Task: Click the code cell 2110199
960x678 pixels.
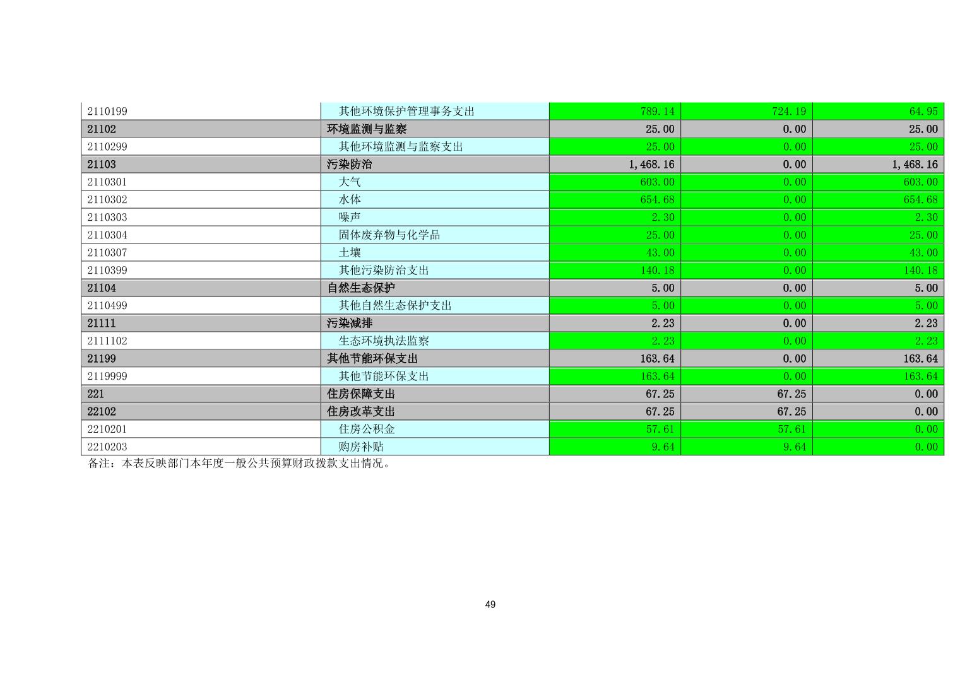Action: pyautogui.click(x=107, y=112)
